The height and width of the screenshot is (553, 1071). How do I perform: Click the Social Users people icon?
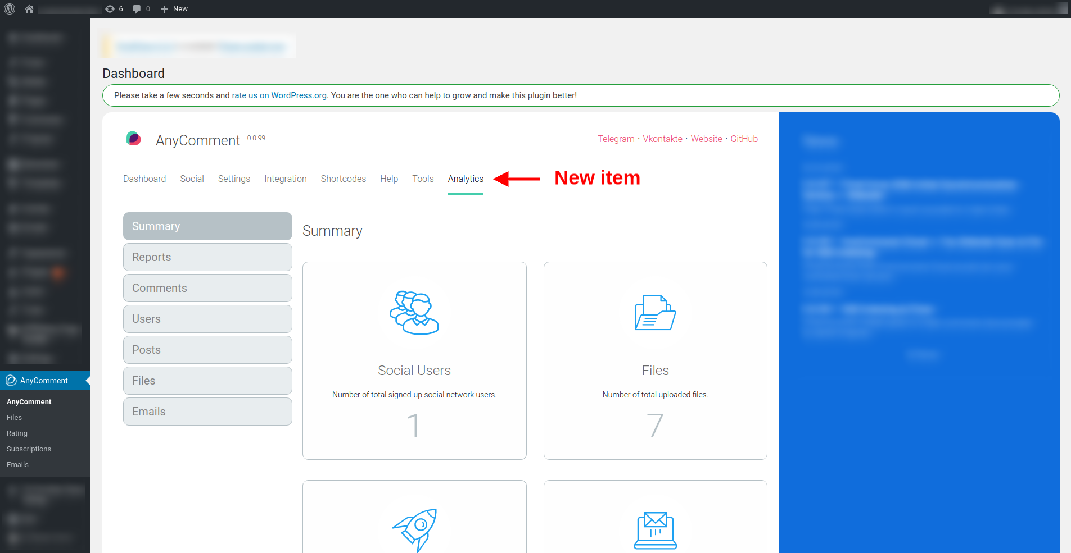[414, 313]
